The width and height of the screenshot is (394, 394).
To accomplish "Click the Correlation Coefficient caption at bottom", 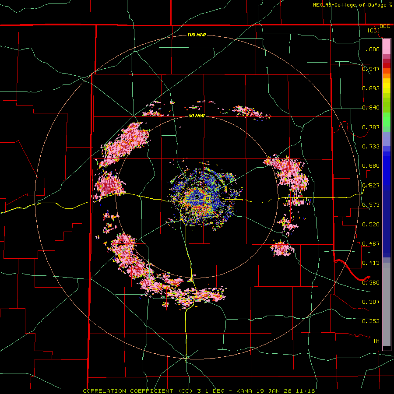I will tap(199, 391).
